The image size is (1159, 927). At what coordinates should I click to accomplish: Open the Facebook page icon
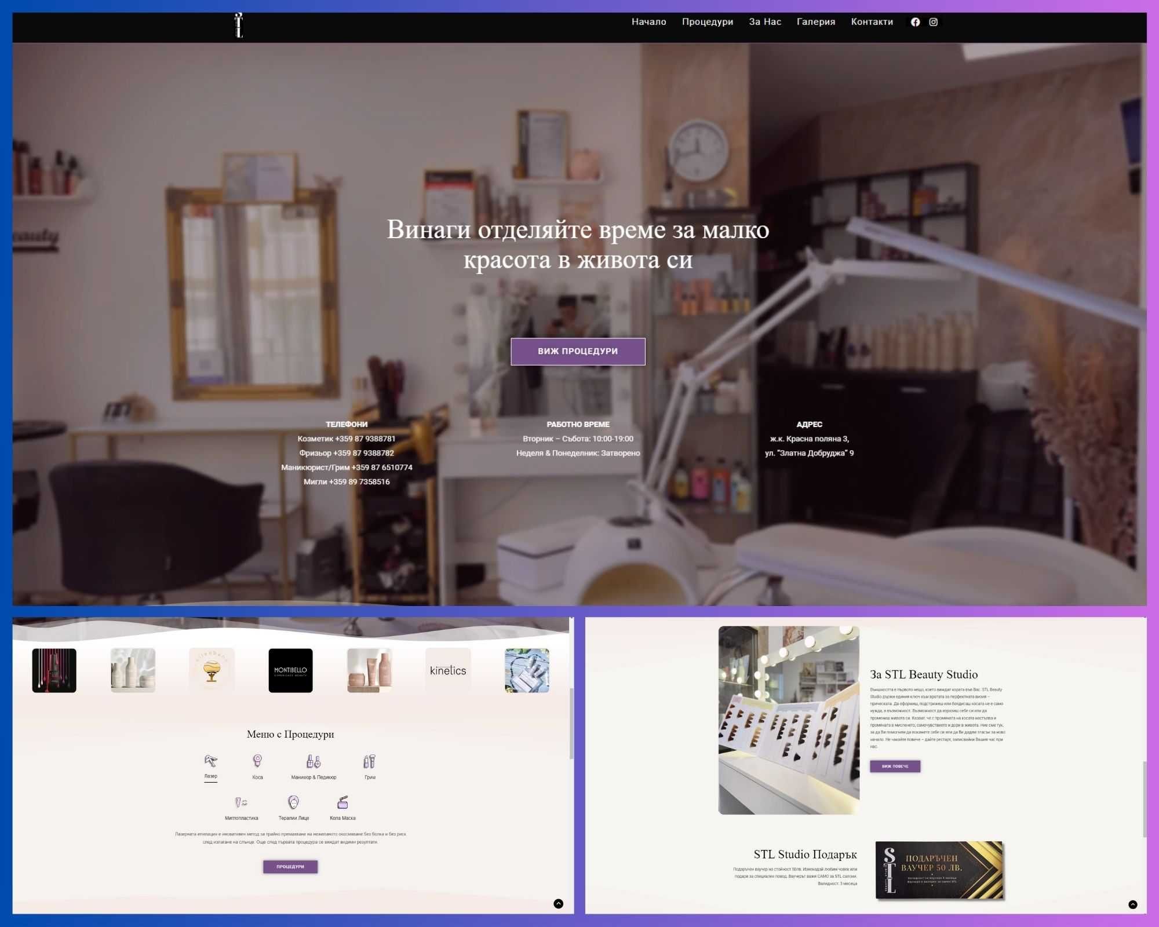pyautogui.click(x=915, y=22)
